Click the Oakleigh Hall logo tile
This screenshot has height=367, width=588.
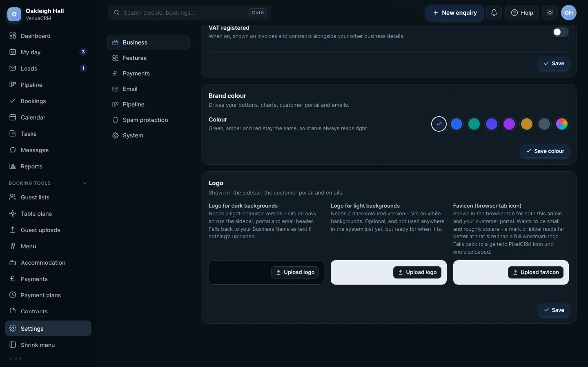(14, 14)
